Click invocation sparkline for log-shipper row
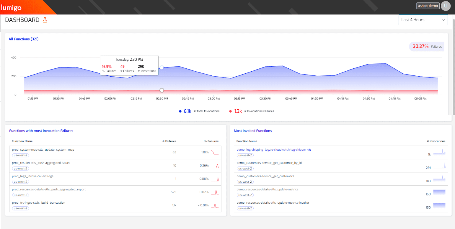This screenshot has height=229, width=455. point(439,152)
